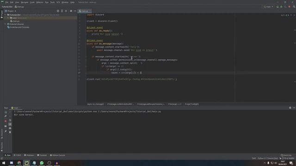
Task: Open the Problems tool window
Action: point(29,155)
